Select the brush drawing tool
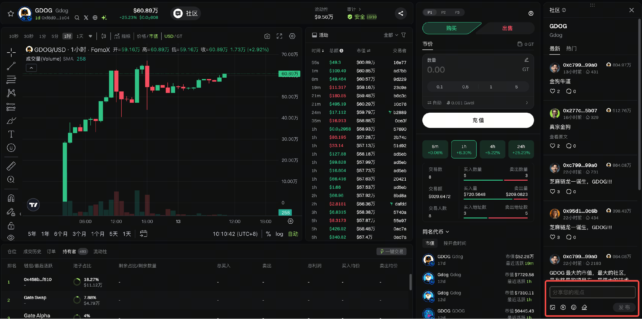This screenshot has width=642, height=319. 11,121
